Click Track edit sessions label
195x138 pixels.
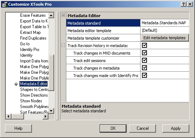pos(89,61)
